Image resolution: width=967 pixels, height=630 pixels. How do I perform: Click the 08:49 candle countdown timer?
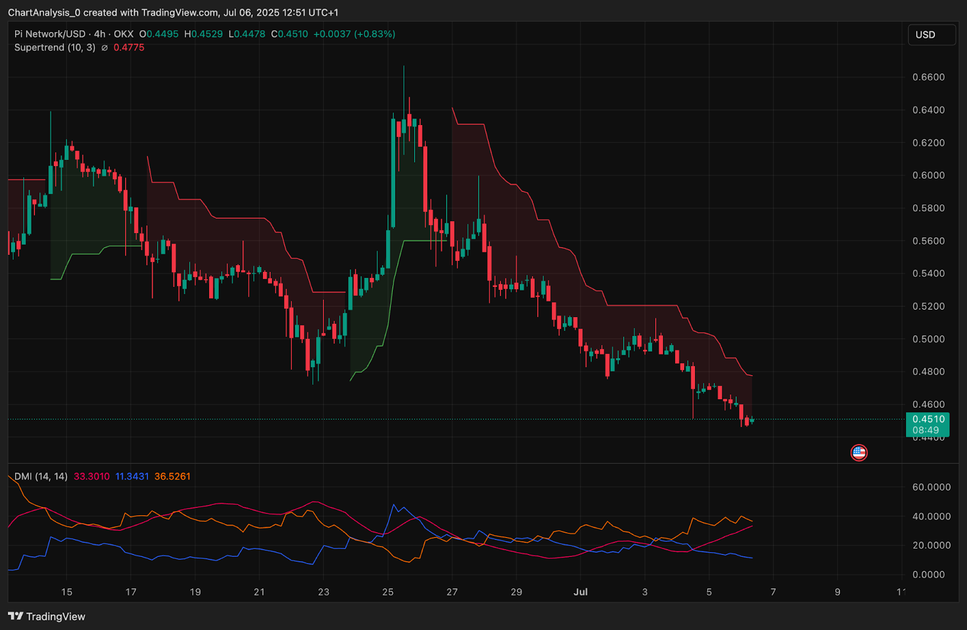[925, 430]
